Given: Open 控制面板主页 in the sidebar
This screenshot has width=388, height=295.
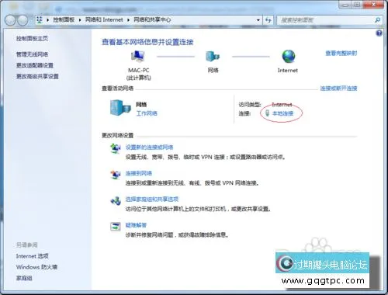Looking at the screenshot, I should point(32,39).
